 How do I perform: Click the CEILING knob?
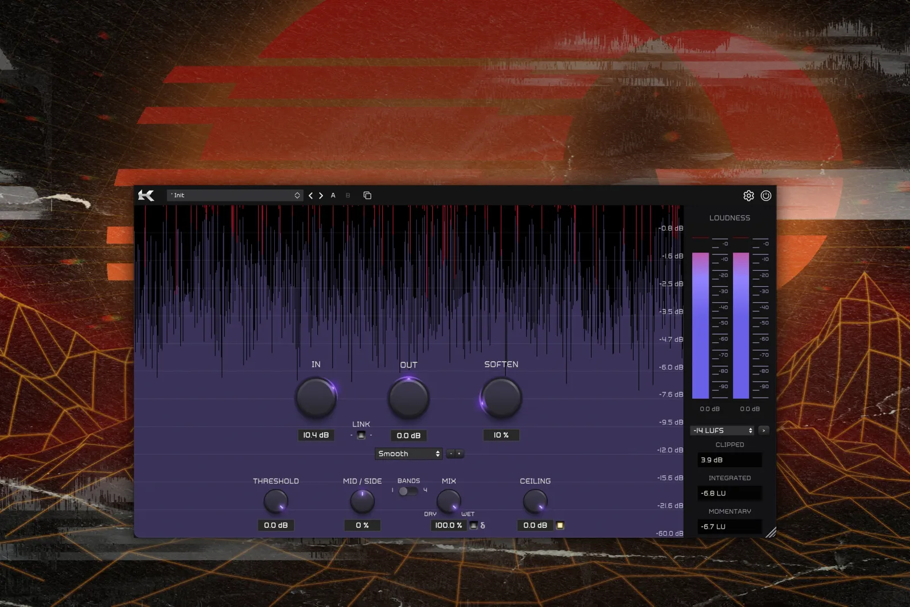(535, 501)
